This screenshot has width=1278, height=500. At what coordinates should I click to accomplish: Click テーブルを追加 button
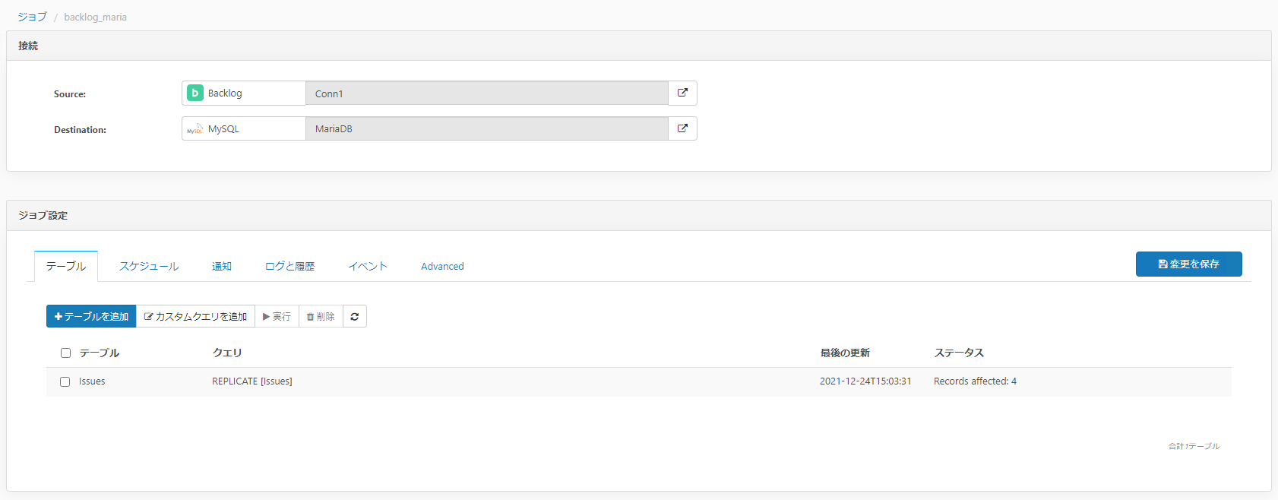[91, 316]
